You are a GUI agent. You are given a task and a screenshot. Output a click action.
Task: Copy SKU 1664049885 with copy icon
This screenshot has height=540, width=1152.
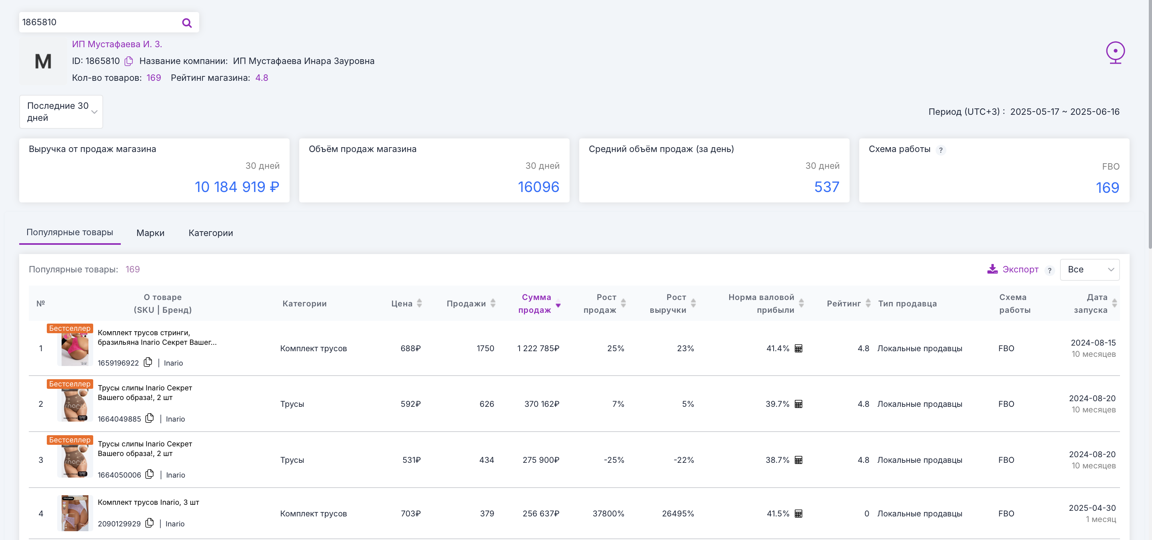click(x=150, y=418)
